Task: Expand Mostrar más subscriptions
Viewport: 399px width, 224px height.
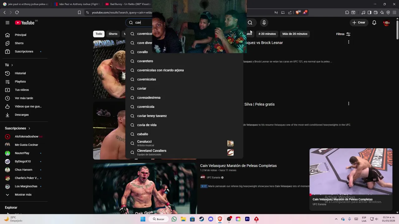Action: [x=25, y=194]
